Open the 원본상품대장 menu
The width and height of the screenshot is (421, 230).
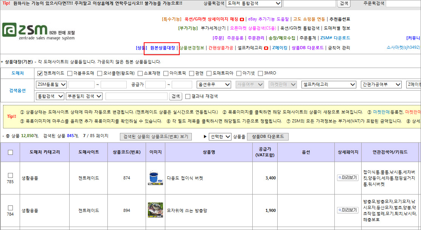(162, 48)
